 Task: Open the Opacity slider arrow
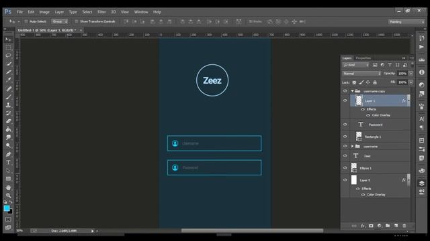click(411, 74)
